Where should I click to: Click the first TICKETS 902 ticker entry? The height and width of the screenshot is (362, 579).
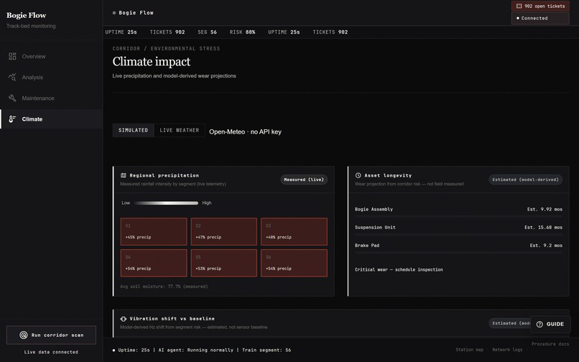(167, 32)
